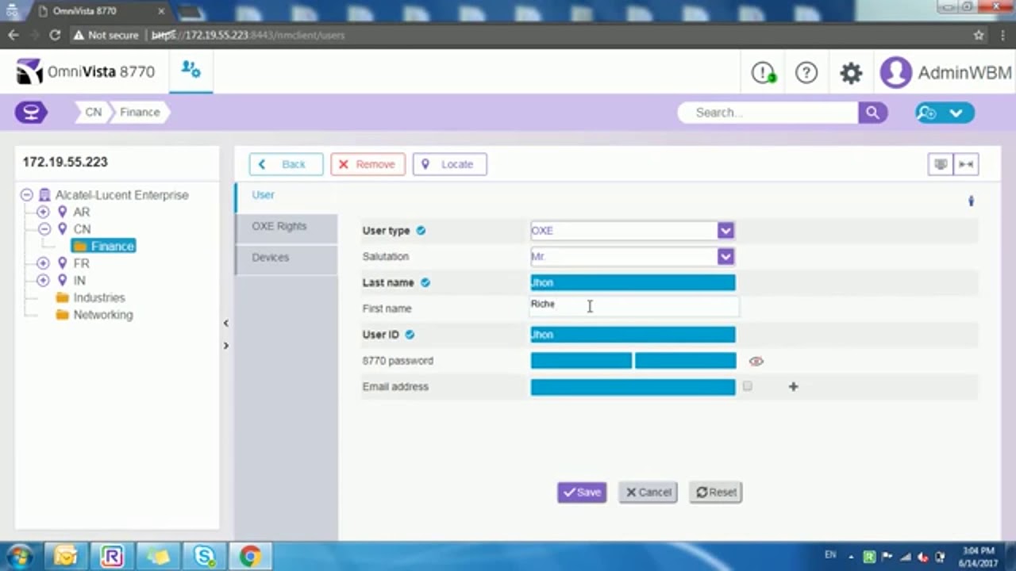The width and height of the screenshot is (1016, 571).
Task: Open the settings gear icon
Action: [851, 73]
